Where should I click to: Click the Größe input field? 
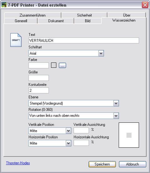(x=39, y=78)
